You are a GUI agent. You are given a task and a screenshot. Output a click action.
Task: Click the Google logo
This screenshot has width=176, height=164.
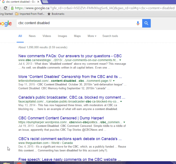click(x=6, y=24)
